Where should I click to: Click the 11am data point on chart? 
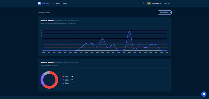(x=102, y=39)
